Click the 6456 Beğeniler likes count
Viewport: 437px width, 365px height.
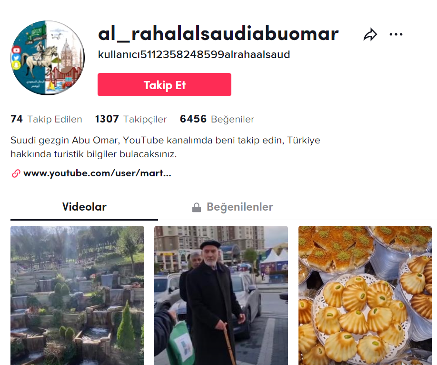click(x=217, y=119)
